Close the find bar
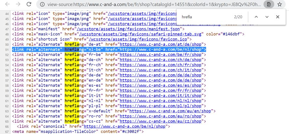This screenshot has width=289, height=134. [278, 17]
